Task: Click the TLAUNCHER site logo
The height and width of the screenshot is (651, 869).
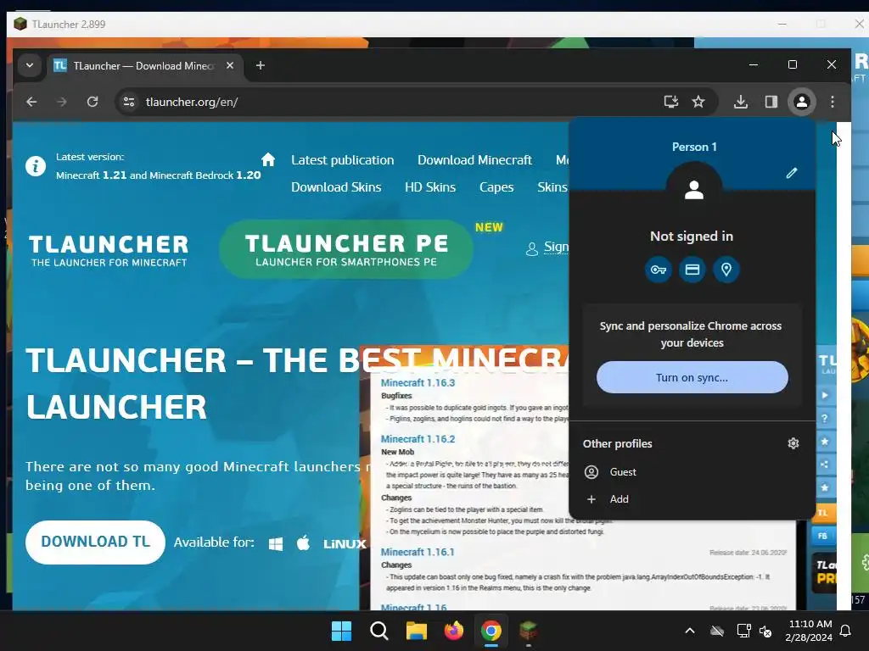Action: [x=109, y=250]
